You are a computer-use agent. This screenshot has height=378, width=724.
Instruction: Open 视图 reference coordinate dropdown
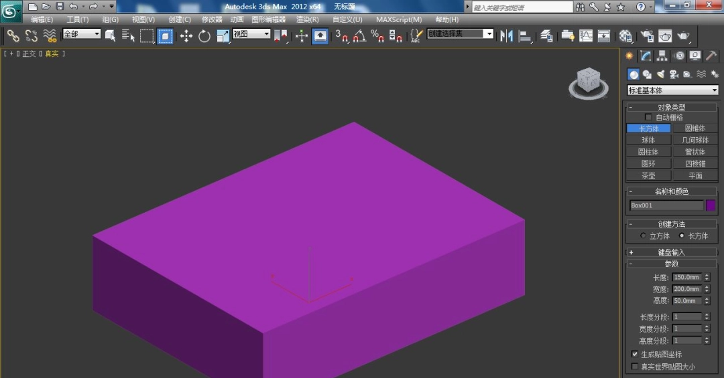[x=251, y=33]
